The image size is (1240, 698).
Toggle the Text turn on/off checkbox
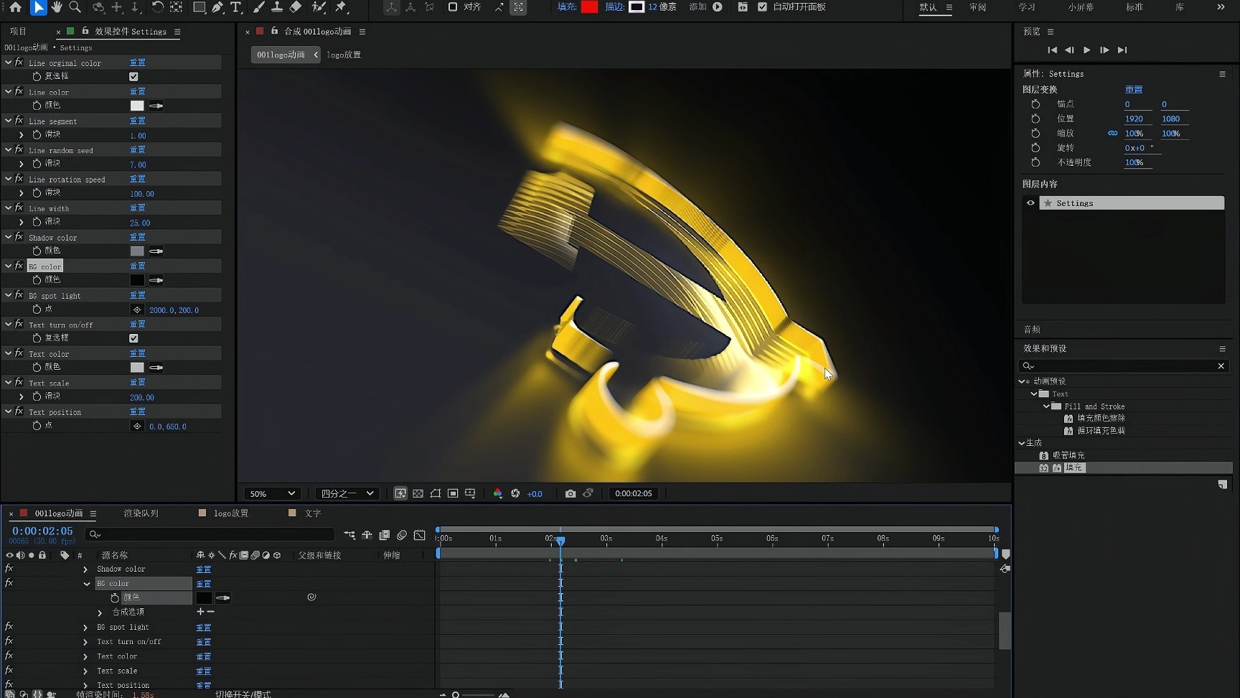133,338
